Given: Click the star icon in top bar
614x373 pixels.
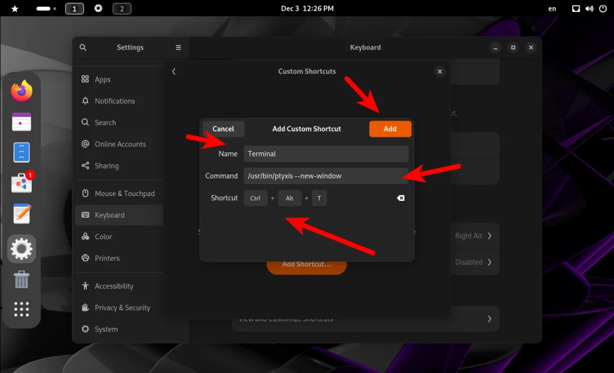Looking at the screenshot, I should tap(15, 8).
